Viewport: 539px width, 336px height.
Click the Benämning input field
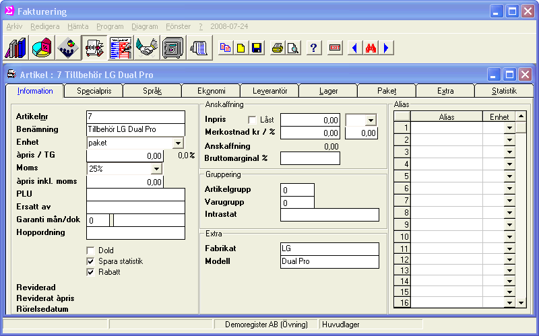coord(135,129)
